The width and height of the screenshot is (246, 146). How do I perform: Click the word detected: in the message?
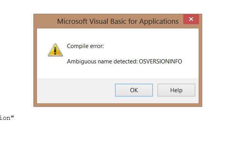126,61
